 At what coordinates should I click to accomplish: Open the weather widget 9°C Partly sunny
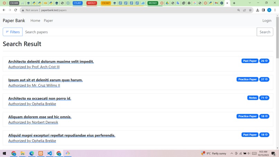[x=214, y=154]
